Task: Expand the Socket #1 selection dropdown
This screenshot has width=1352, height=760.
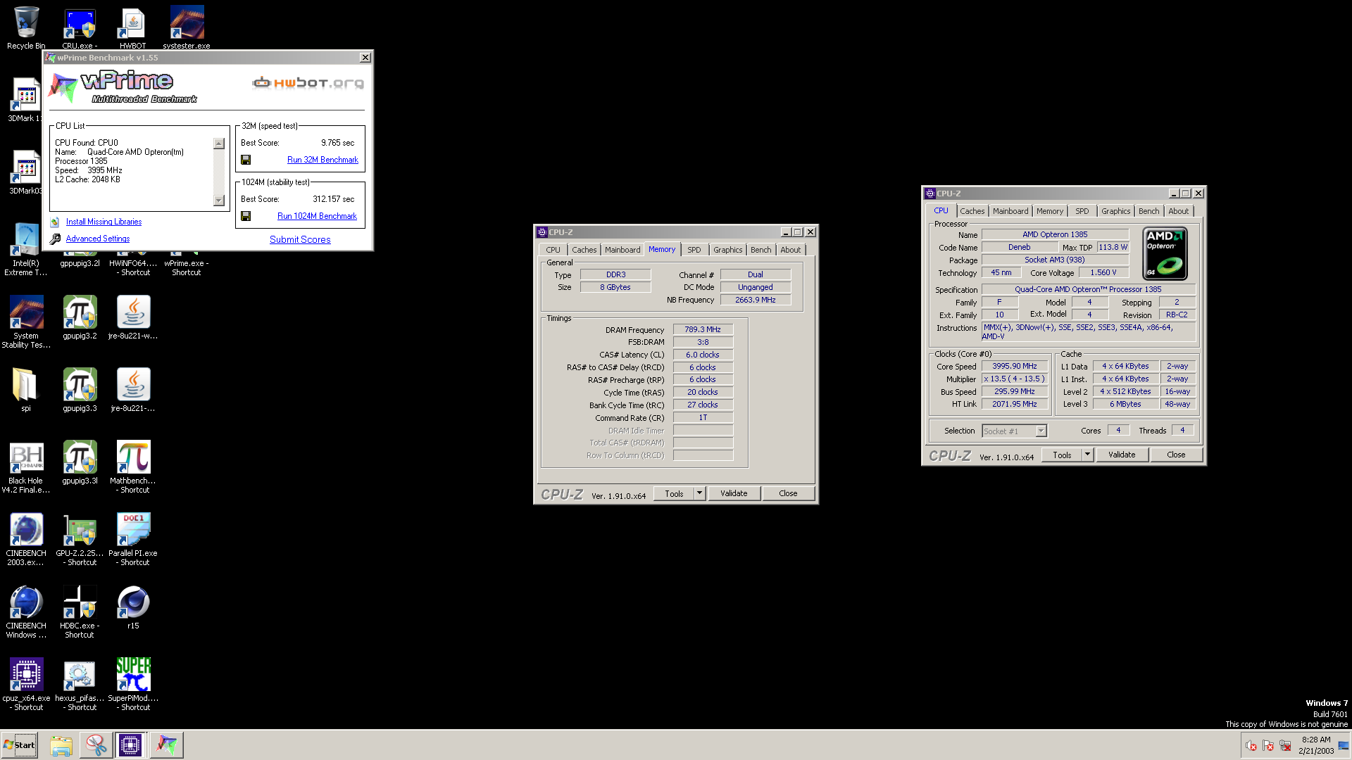Action: point(1041,431)
